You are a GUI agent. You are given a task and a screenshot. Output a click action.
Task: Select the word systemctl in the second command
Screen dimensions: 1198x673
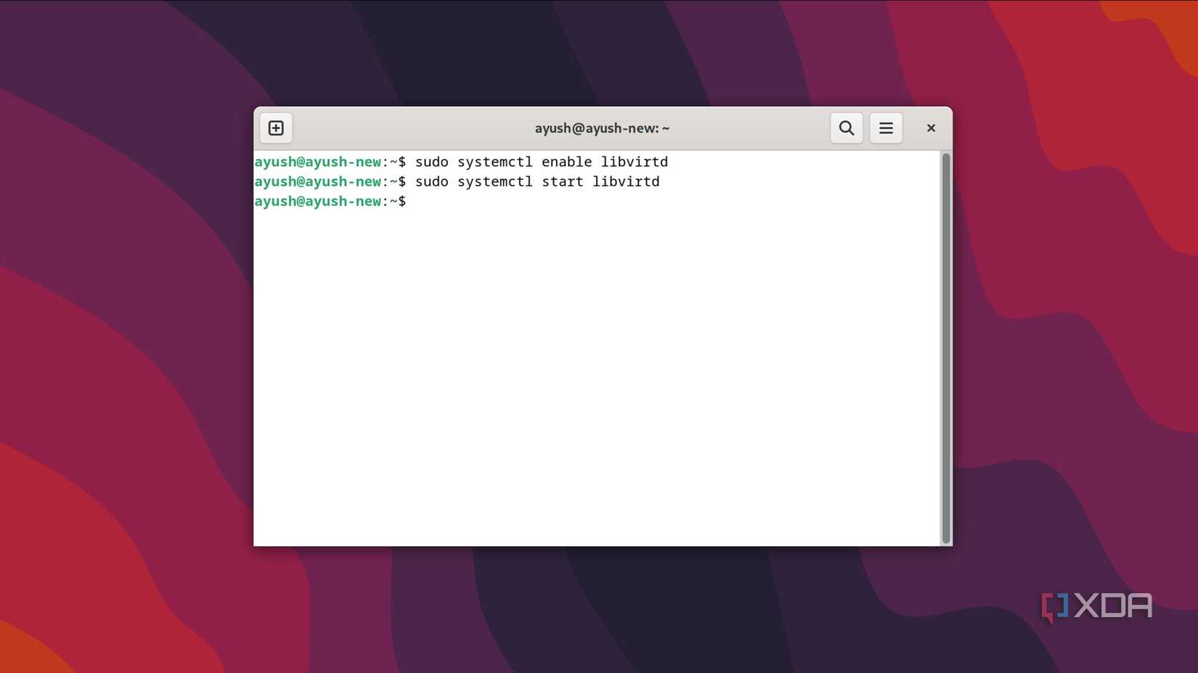point(494,181)
